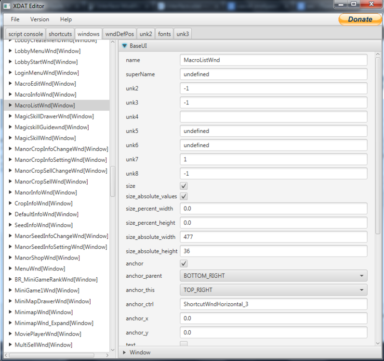384x361 pixels.
Task: Expand the MenuWnd tree node arrow
Action: tap(10, 269)
